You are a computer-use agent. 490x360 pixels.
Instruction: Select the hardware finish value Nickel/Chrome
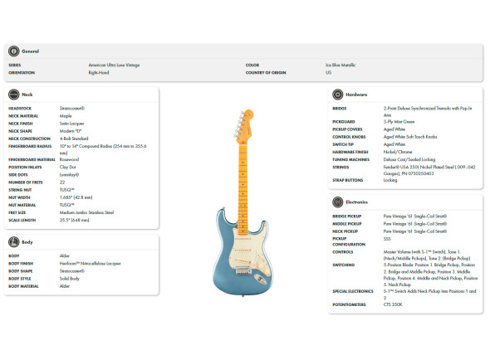[398, 152]
